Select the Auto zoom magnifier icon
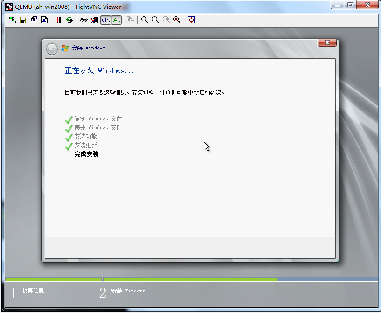 (177, 20)
